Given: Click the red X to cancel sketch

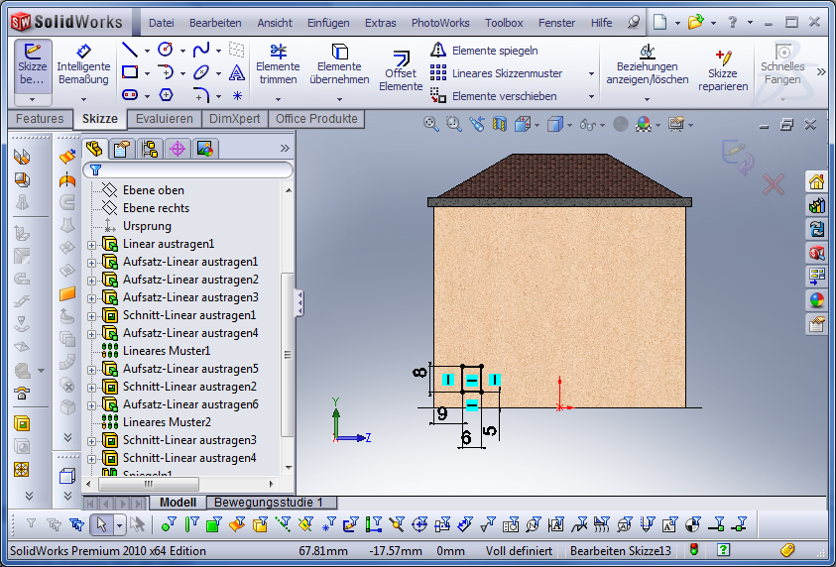Looking at the screenshot, I should coord(774,183).
